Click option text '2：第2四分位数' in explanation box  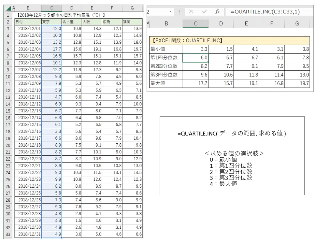pyautogui.click(x=231, y=172)
